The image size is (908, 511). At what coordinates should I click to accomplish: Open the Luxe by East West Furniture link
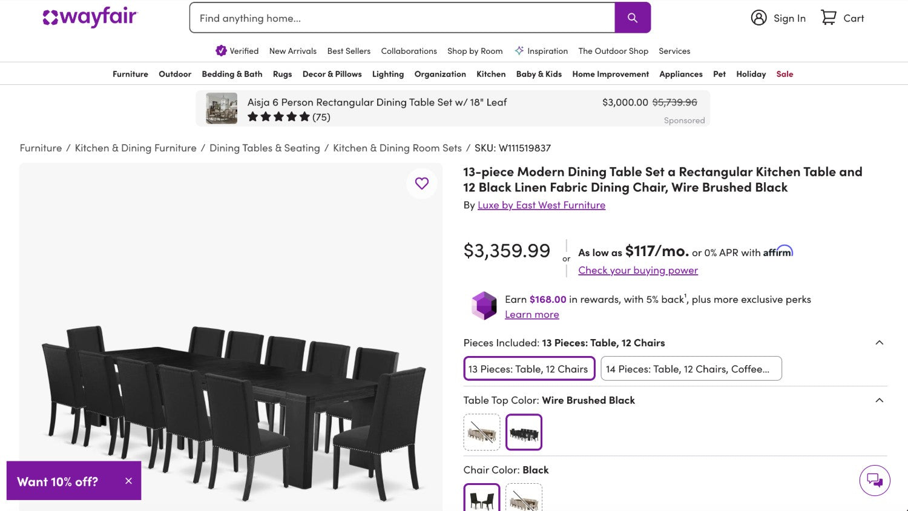(x=541, y=205)
